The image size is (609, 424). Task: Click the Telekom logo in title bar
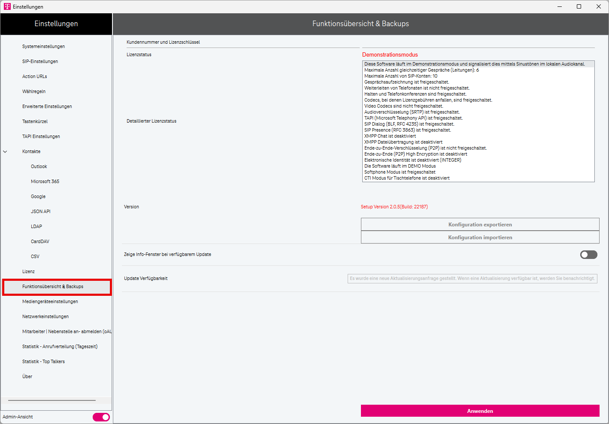tap(7, 6)
